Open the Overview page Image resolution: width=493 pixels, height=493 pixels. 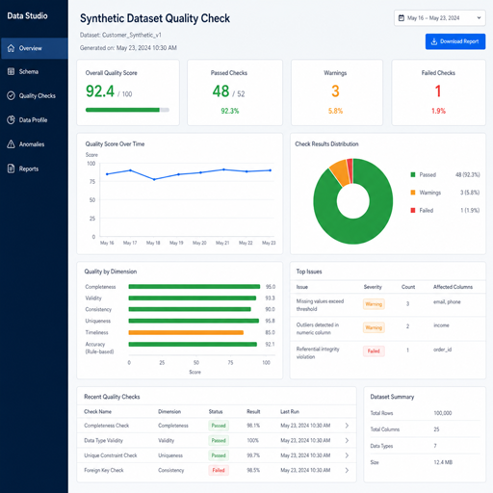pos(34,48)
